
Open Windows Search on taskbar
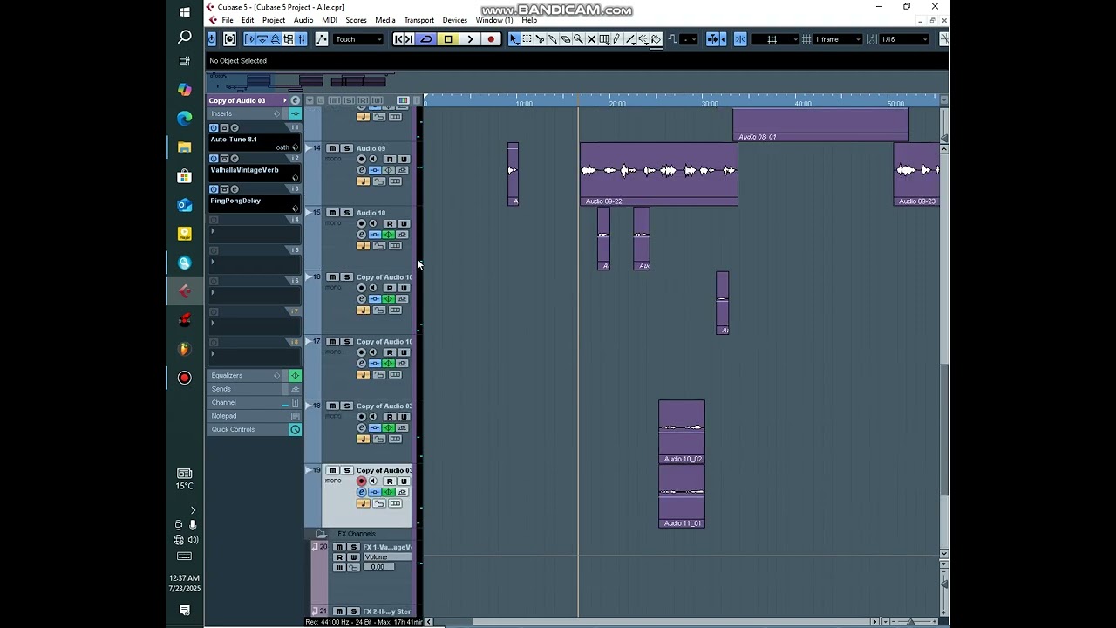point(185,37)
